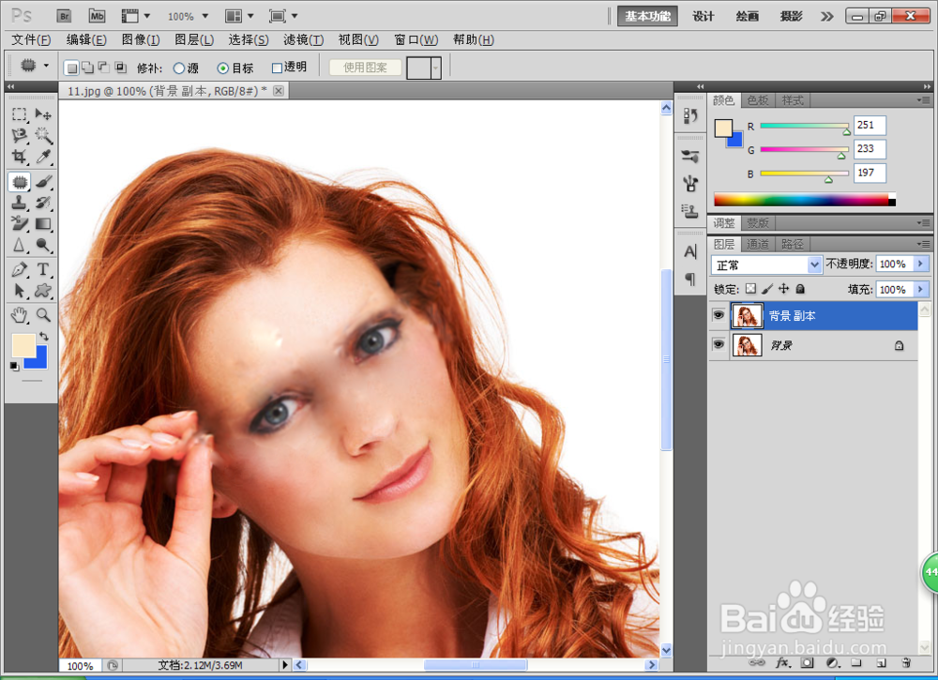This screenshot has width=938, height=680.
Task: Select the Path Selection tool
Action: click(x=19, y=292)
